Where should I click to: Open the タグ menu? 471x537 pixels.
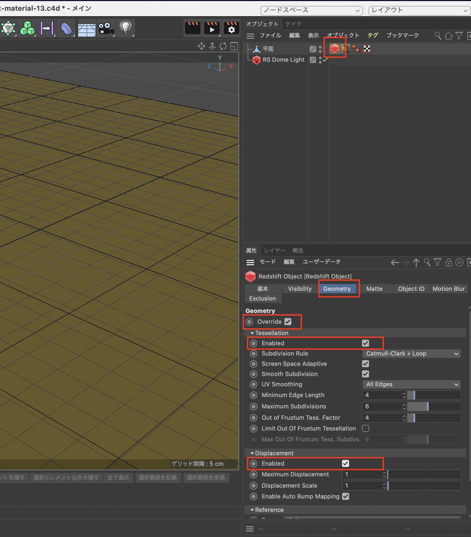coord(373,35)
